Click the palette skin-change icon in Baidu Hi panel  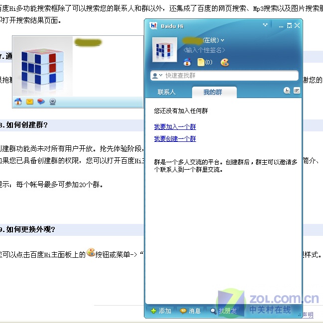pos(224,62)
